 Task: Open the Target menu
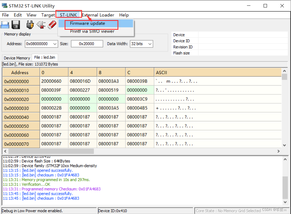pos(48,15)
